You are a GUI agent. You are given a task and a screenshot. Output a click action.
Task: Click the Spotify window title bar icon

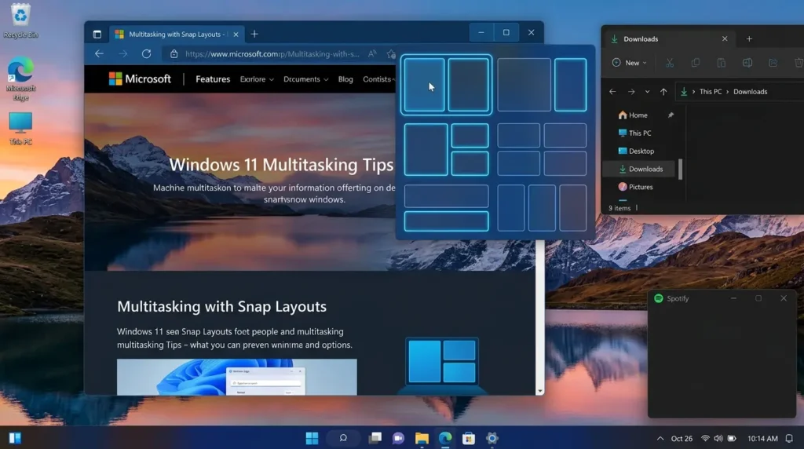pyautogui.click(x=659, y=298)
